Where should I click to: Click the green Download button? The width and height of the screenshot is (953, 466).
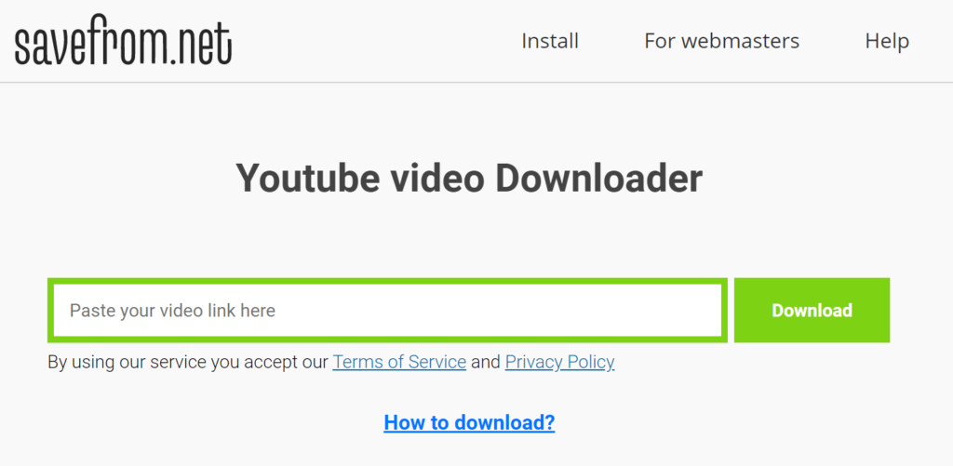coord(812,311)
